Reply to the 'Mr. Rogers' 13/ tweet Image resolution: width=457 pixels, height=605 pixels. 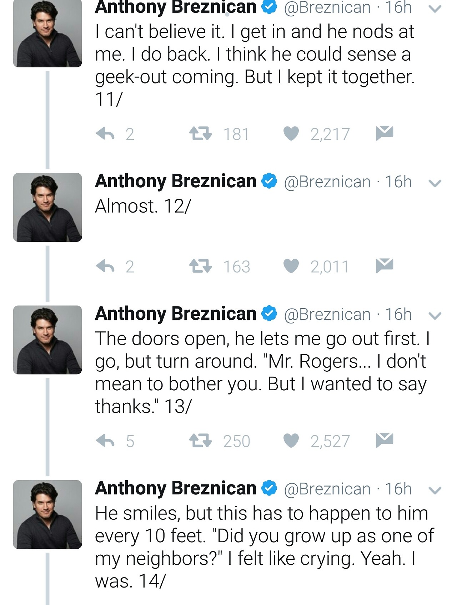click(105, 441)
